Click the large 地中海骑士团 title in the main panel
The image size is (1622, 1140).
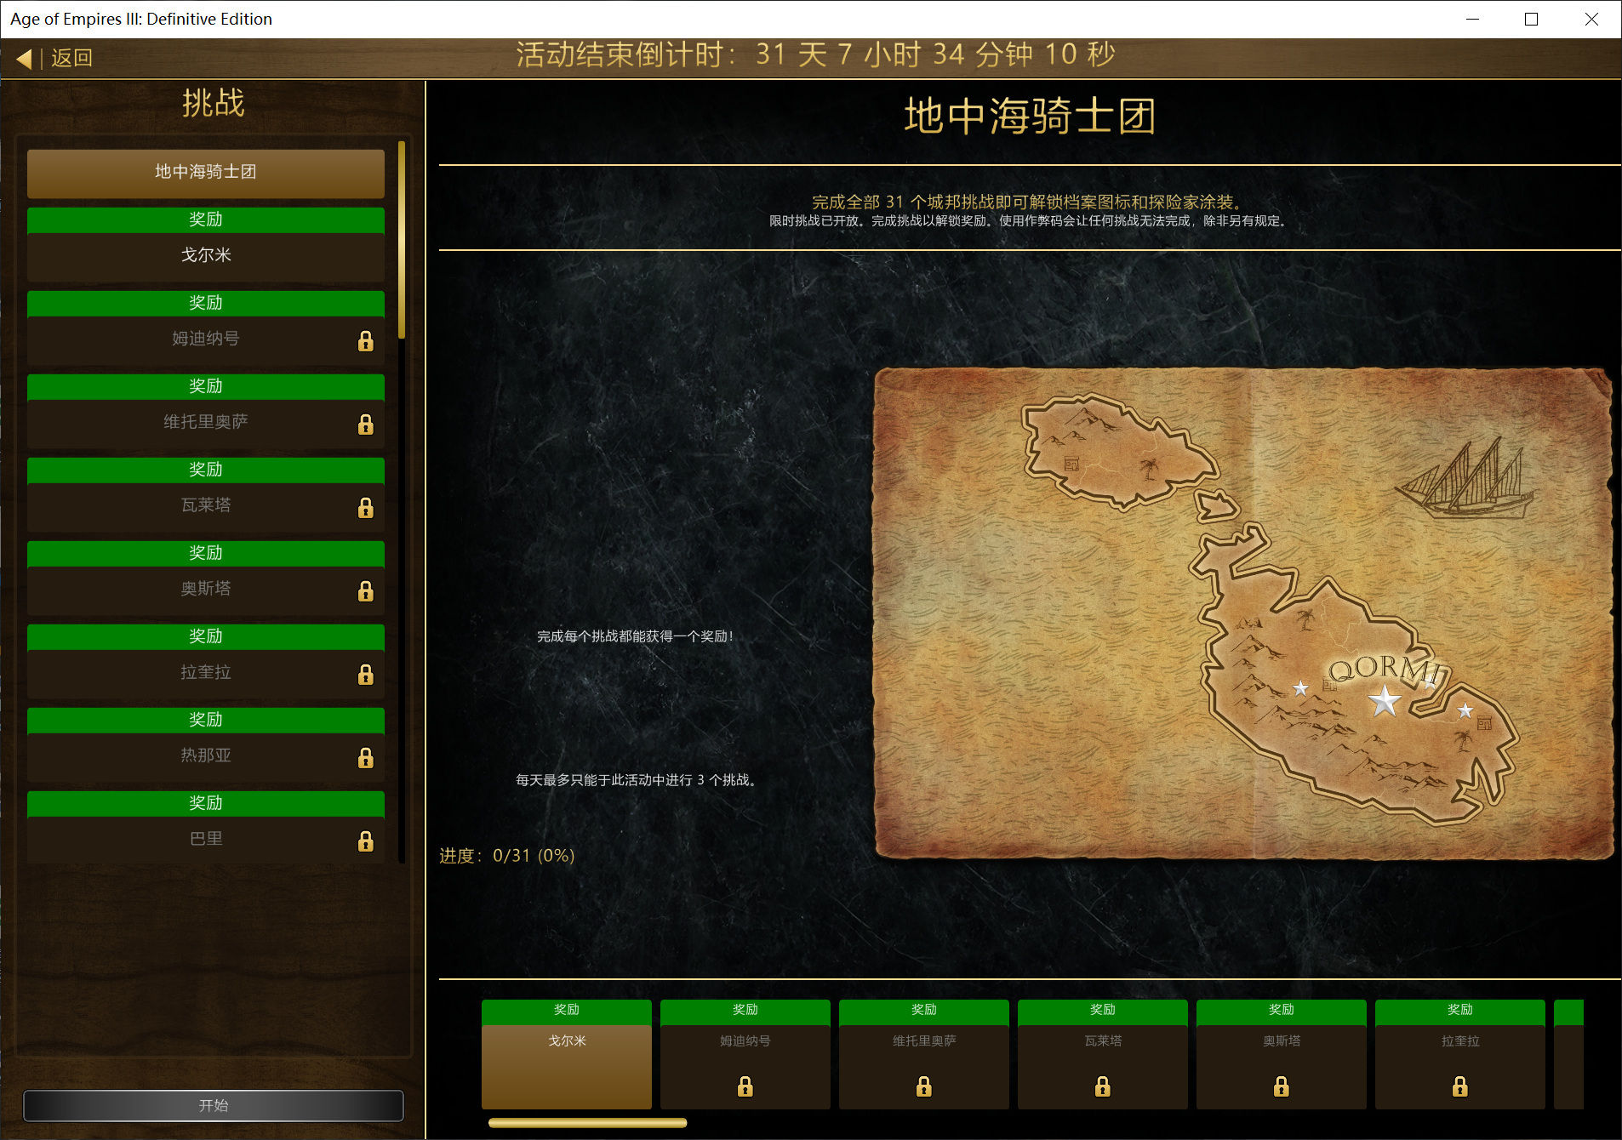(1030, 117)
